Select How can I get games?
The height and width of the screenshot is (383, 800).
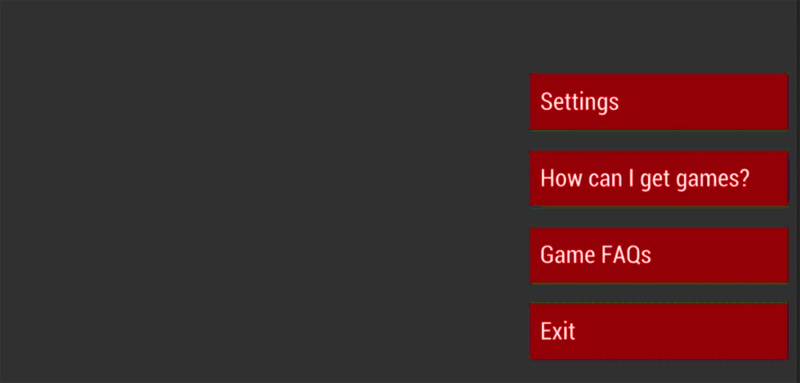click(x=659, y=179)
